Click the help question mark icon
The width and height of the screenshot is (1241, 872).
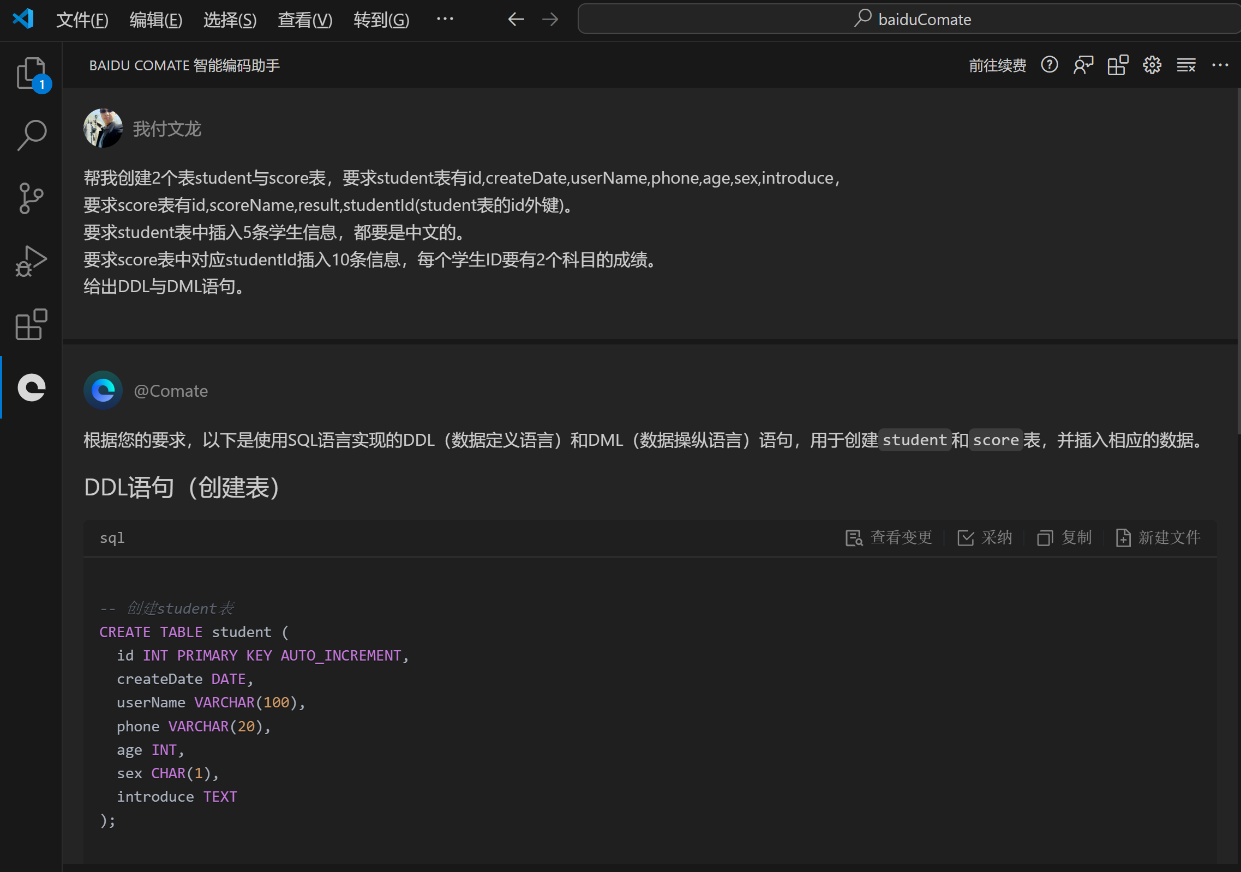pos(1049,65)
